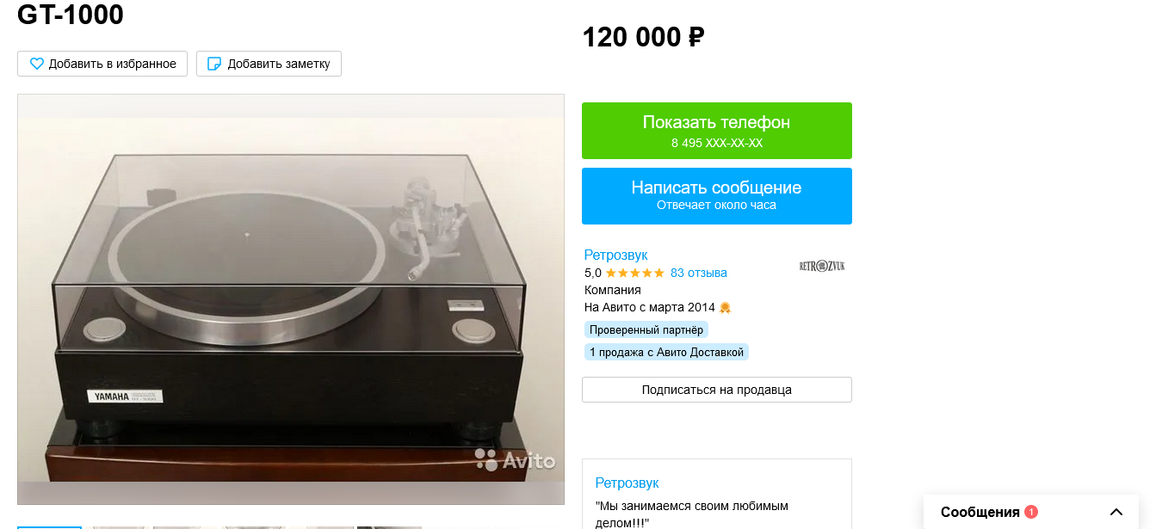Click the red unread messages badge

click(x=1031, y=512)
